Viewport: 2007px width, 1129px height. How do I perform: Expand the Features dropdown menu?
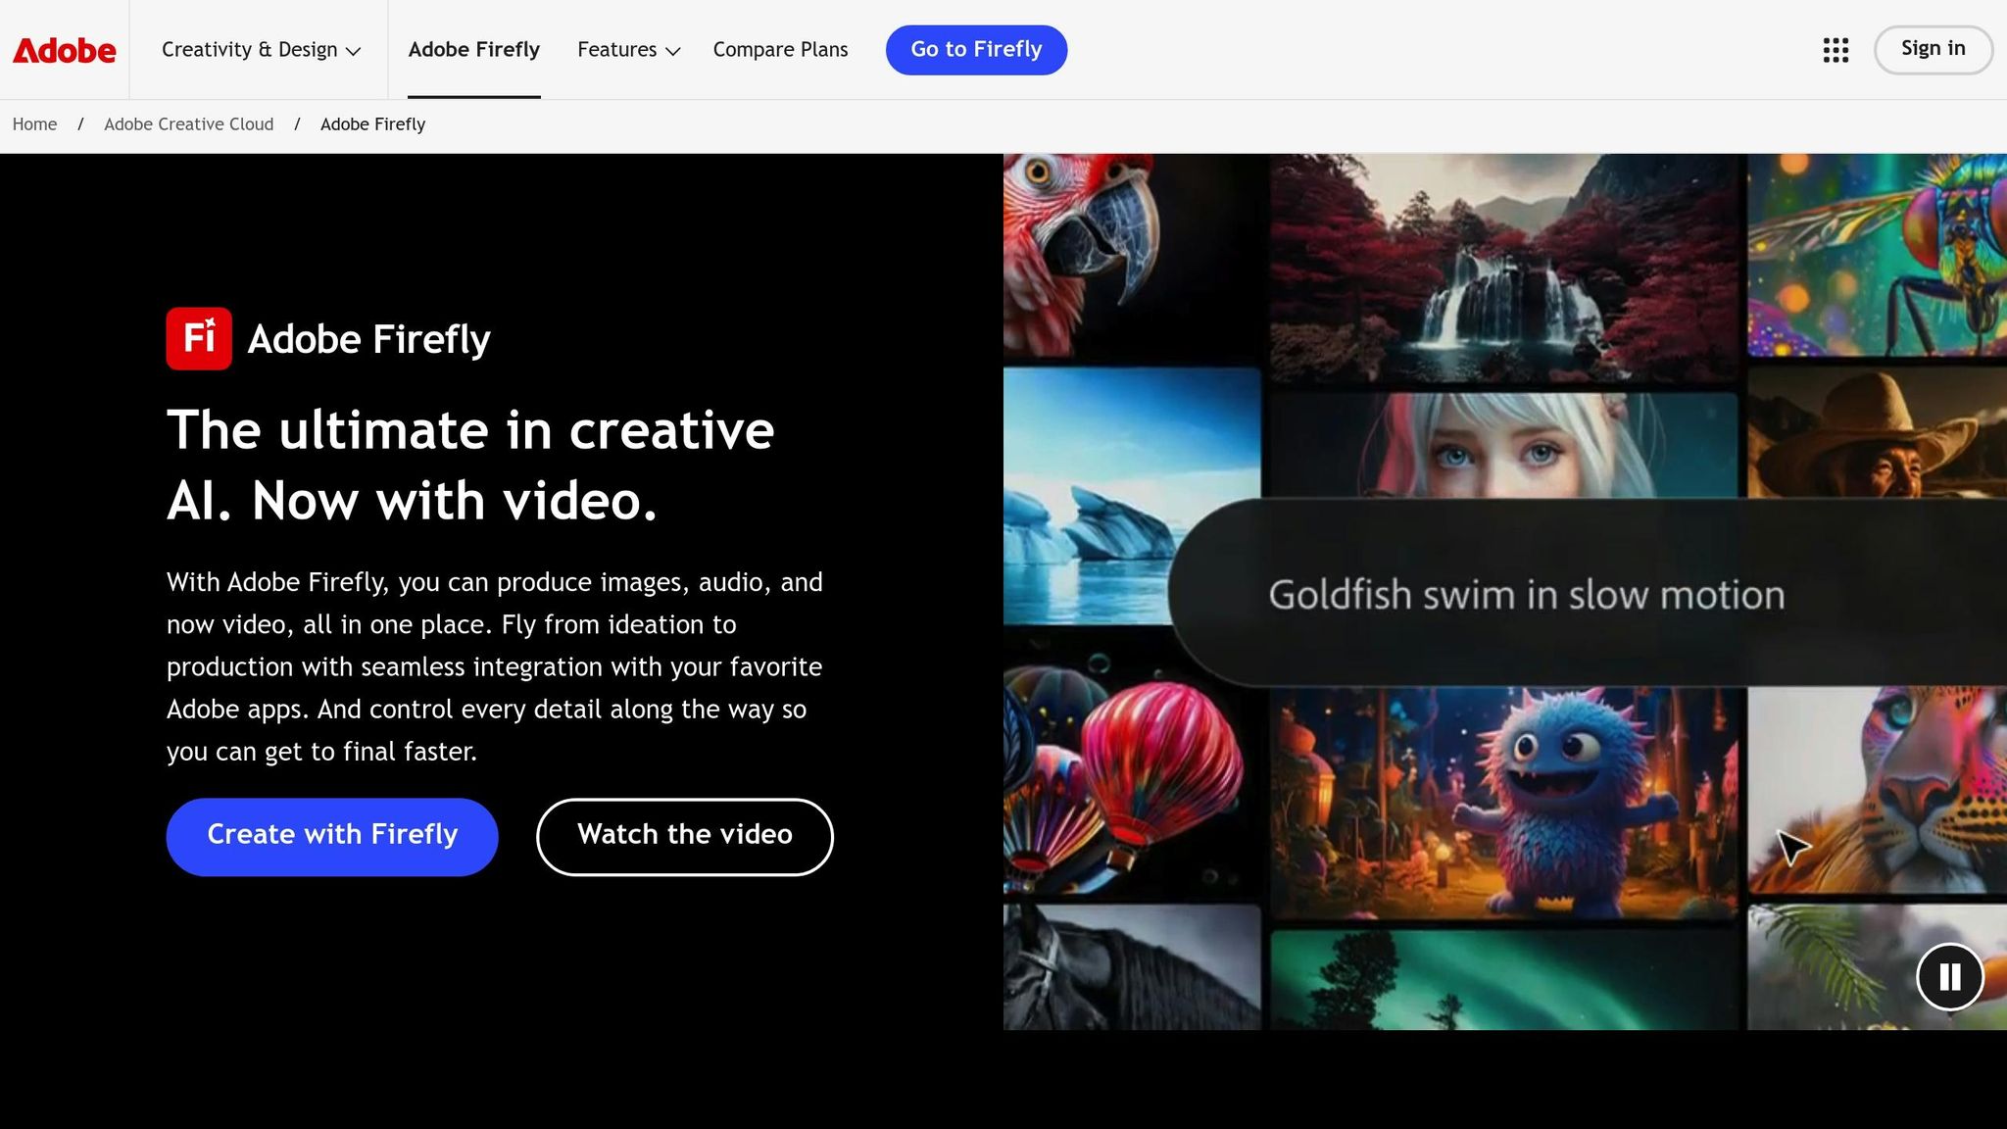pos(628,50)
